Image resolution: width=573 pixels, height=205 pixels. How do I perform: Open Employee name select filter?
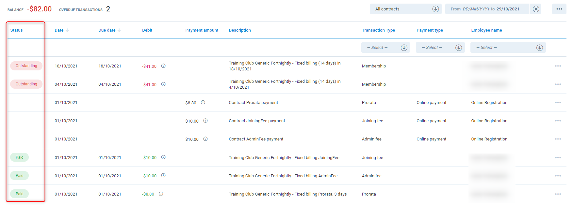click(x=508, y=48)
